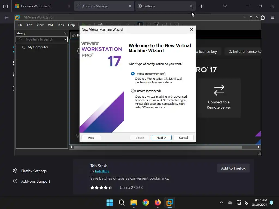279x209 pixels.
Task: Open the File menu in VMware Workstation
Action: 20,25
